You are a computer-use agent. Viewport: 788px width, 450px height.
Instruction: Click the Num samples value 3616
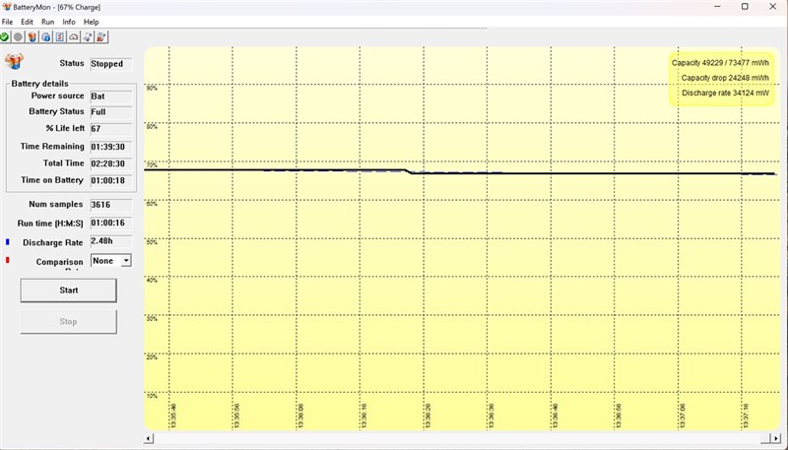[111, 205]
